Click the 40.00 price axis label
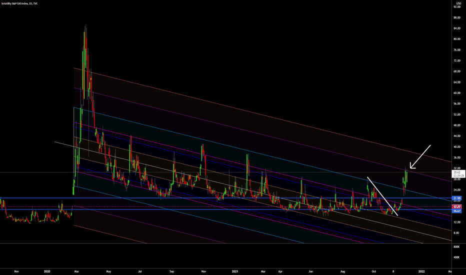This screenshot has height=275, width=466. pos(457,146)
